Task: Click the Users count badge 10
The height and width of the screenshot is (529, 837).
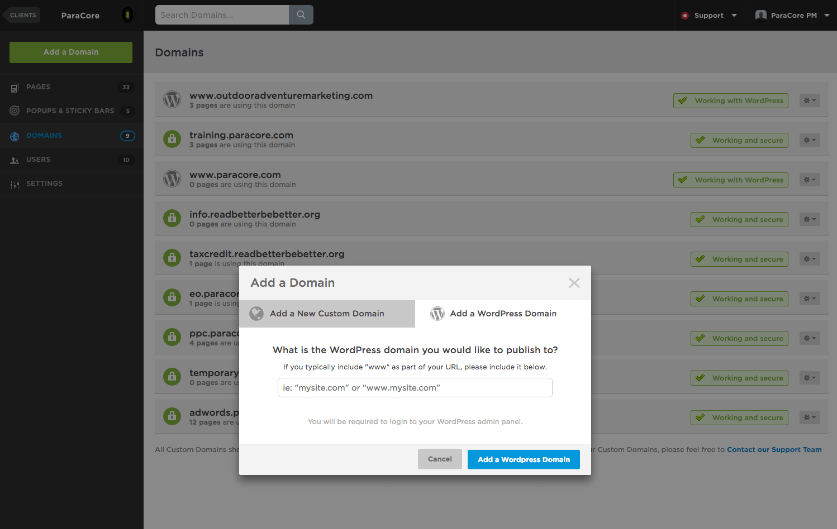Action: point(126,160)
